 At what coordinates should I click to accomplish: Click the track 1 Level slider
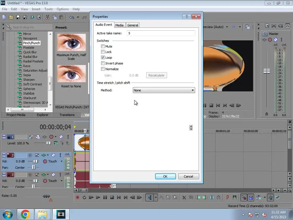(48, 143)
